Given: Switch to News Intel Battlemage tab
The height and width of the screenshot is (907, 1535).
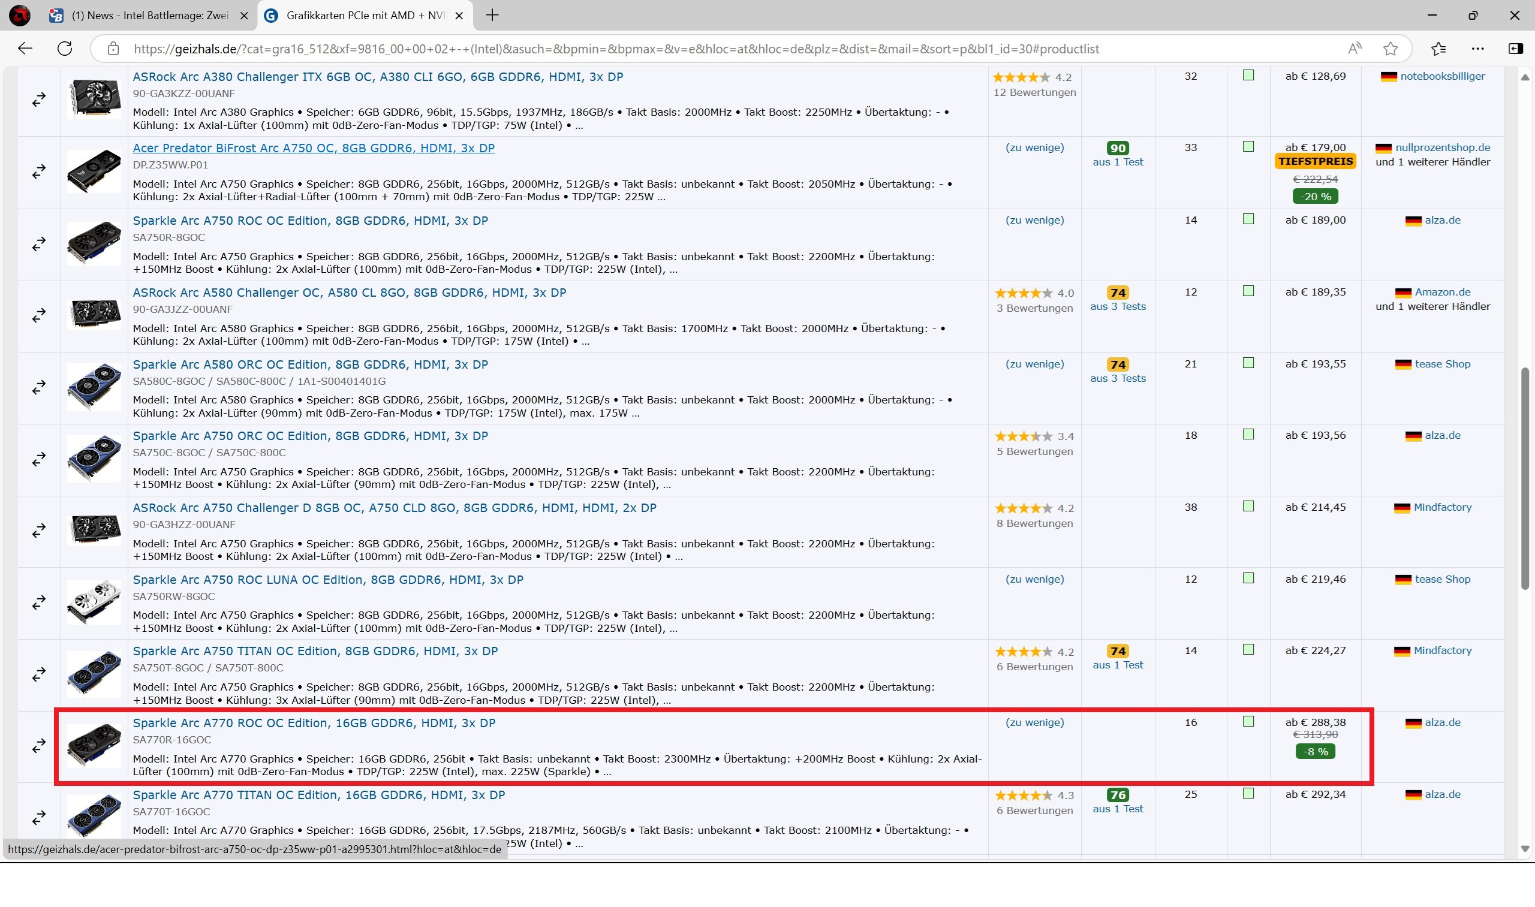Looking at the screenshot, I should (x=150, y=16).
